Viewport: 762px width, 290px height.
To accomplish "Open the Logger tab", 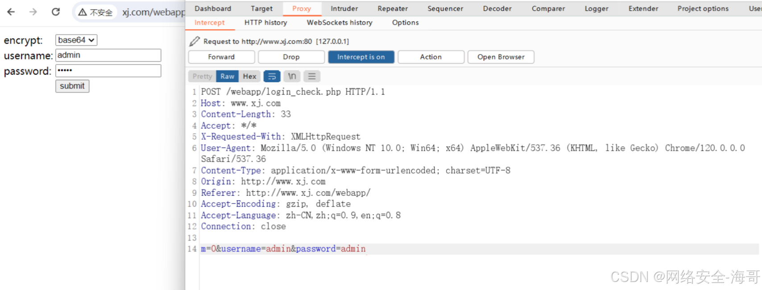I will point(596,8).
